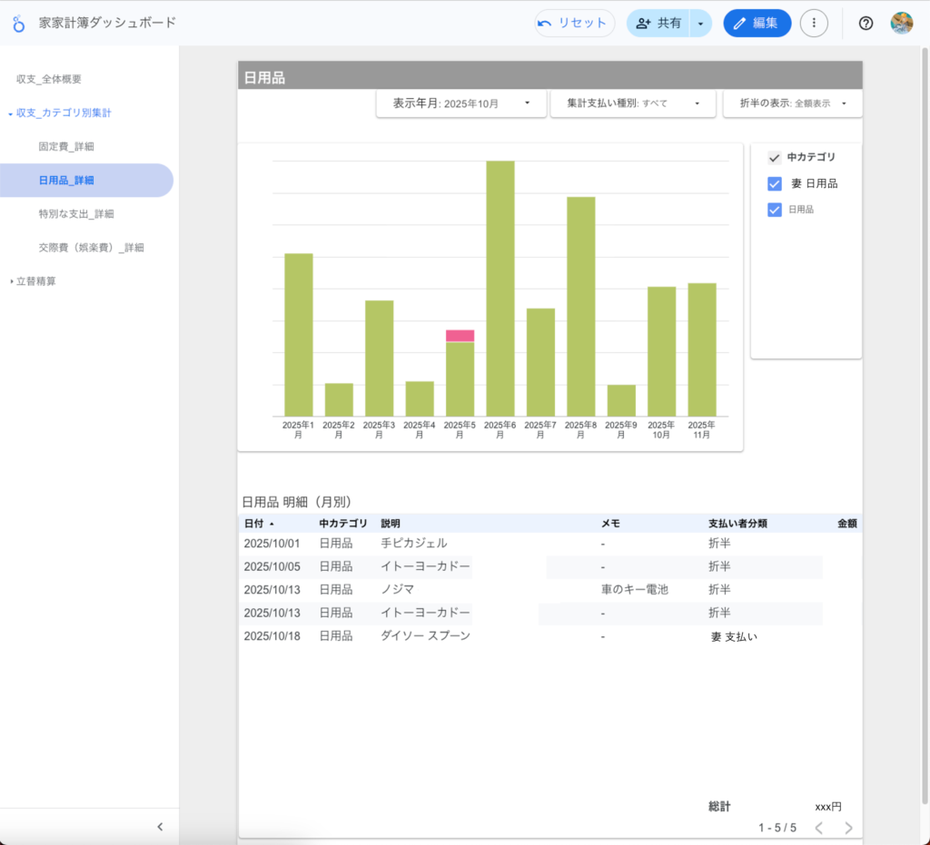This screenshot has width=930, height=845.
Task: Open the 特別な支出_詳細 page
Action: 76,213
